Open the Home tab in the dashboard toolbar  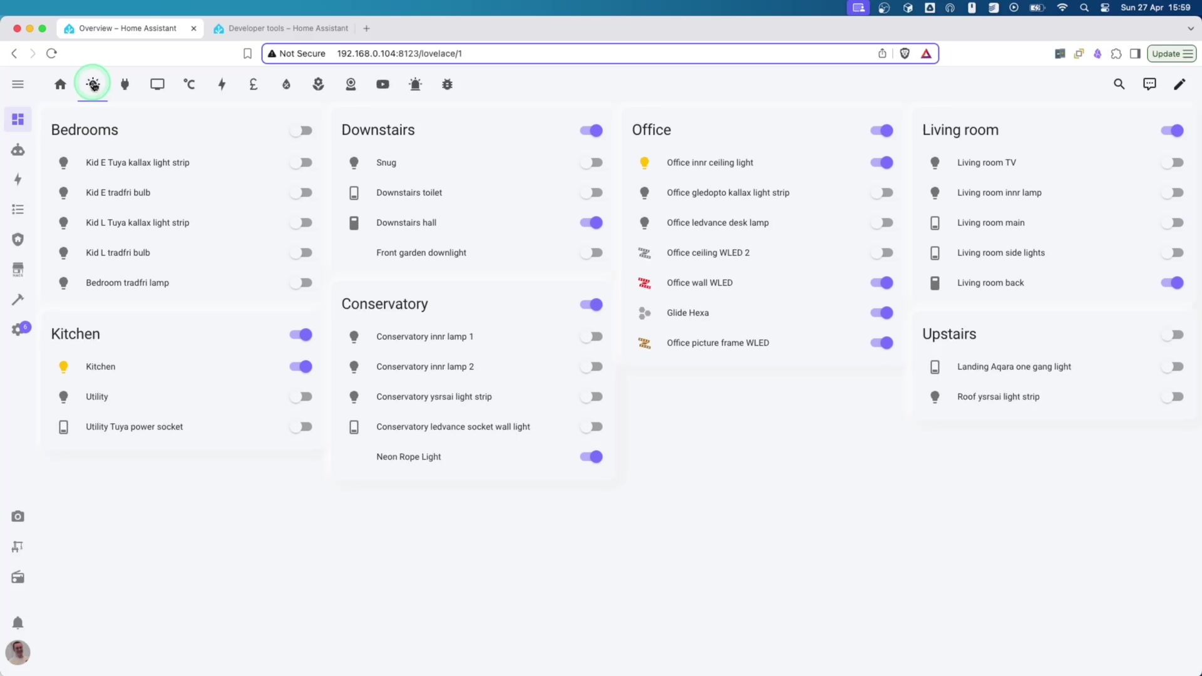coord(60,84)
